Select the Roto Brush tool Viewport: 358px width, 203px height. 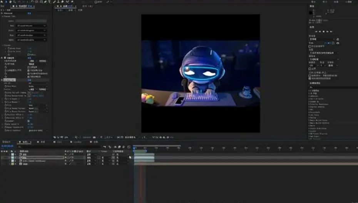(68, 2)
